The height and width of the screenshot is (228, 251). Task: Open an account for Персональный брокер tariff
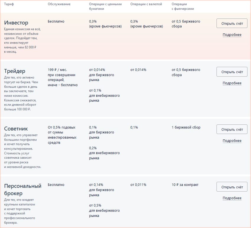click(x=232, y=187)
